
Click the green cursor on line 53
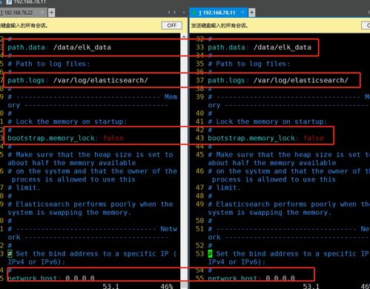tap(210, 253)
